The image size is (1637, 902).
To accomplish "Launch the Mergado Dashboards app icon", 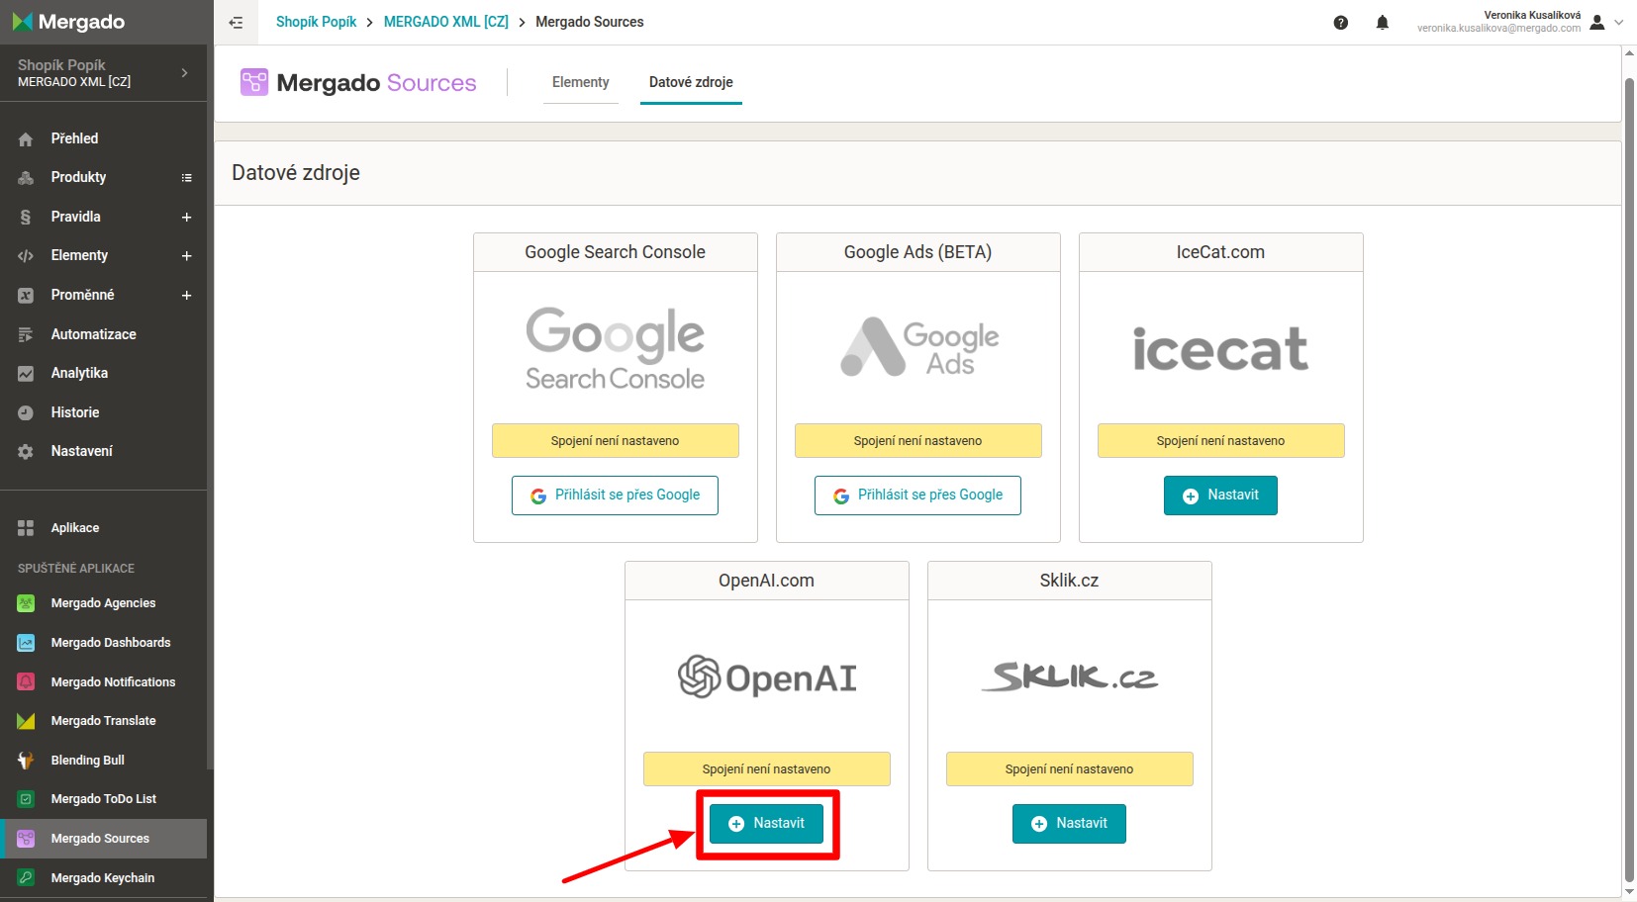I will [26, 643].
